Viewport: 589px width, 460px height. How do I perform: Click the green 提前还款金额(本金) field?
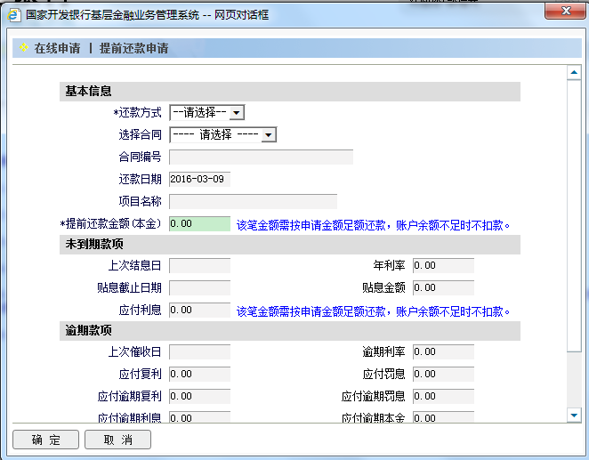point(199,224)
